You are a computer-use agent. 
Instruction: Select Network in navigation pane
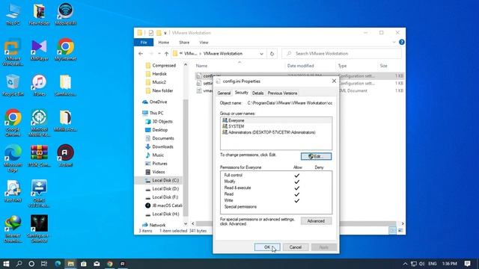154,225
